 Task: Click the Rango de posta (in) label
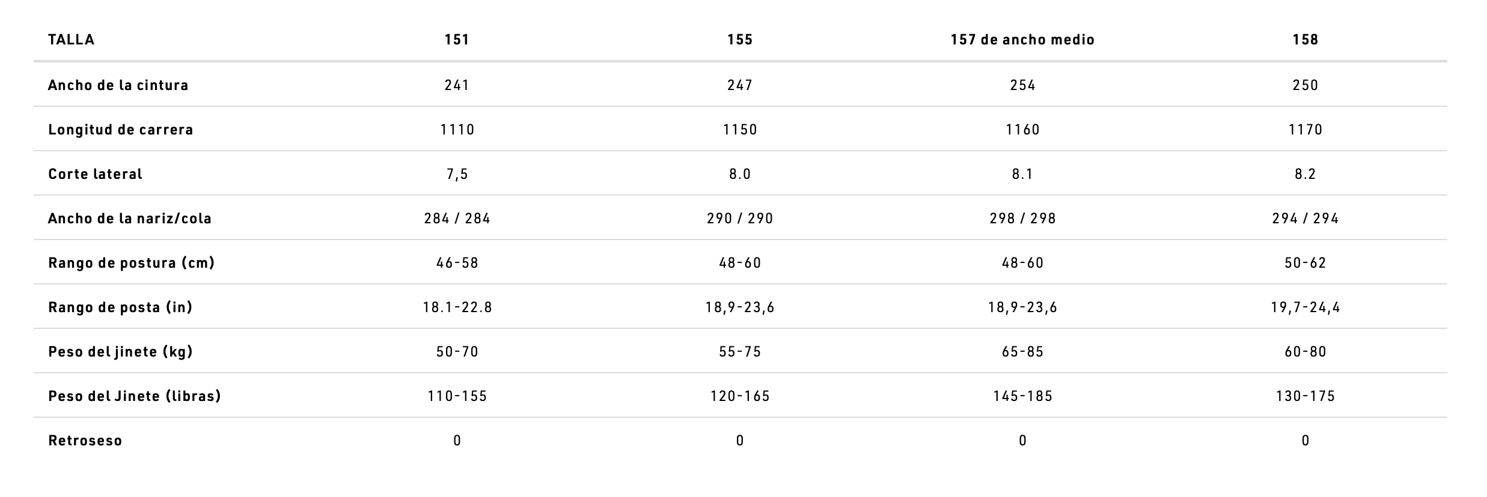point(120,307)
